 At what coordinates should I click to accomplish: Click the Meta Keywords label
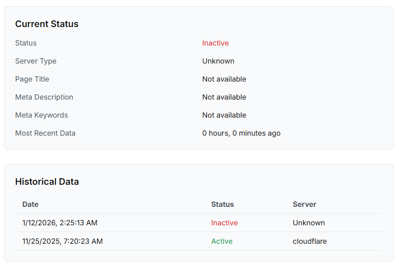click(41, 115)
